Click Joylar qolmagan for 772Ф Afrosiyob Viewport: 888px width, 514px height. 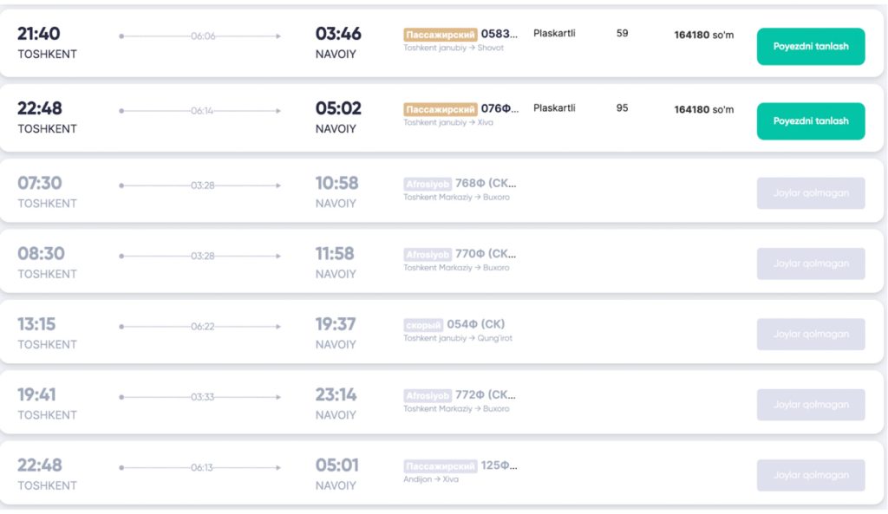pos(810,405)
